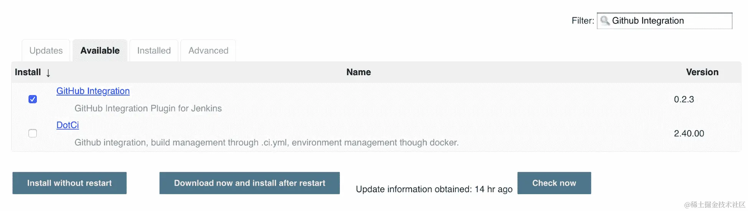Click the sort arrow beside Install header
The height and width of the screenshot is (211, 748).
48,73
